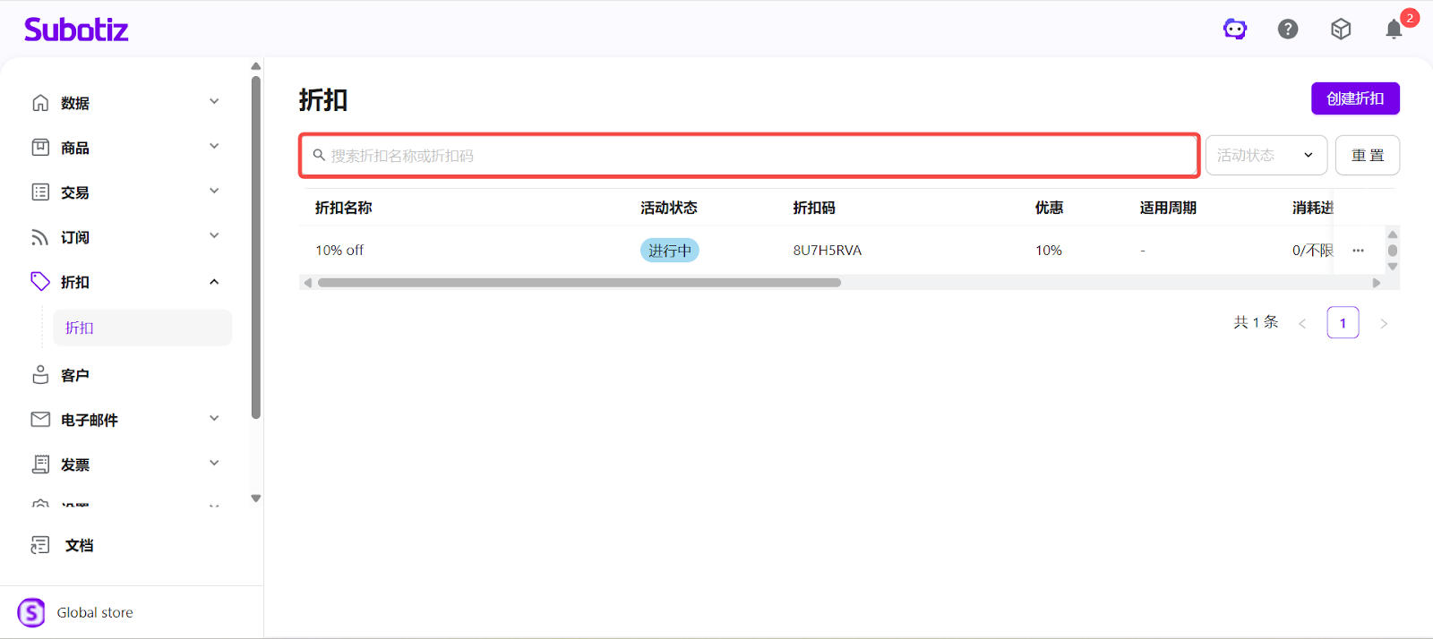This screenshot has height=639, width=1433.
Task: Open the 活动状态 filter dropdown
Action: tap(1266, 156)
